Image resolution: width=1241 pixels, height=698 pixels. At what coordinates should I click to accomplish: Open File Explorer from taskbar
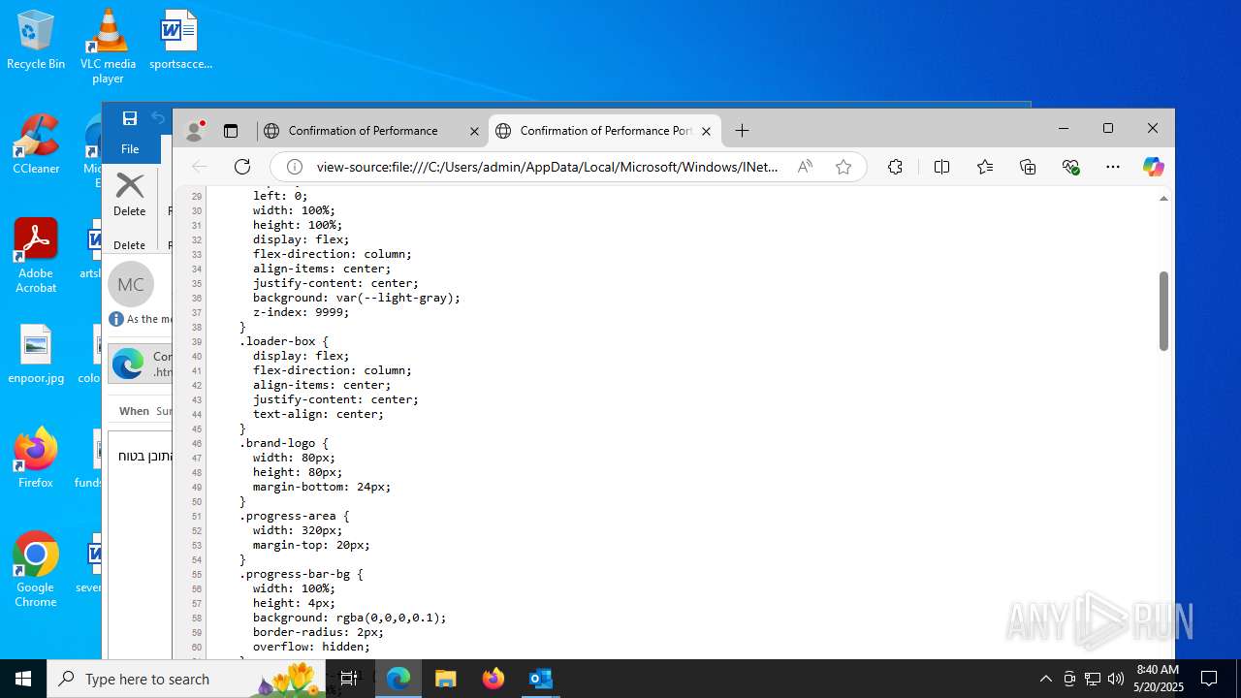[446, 679]
